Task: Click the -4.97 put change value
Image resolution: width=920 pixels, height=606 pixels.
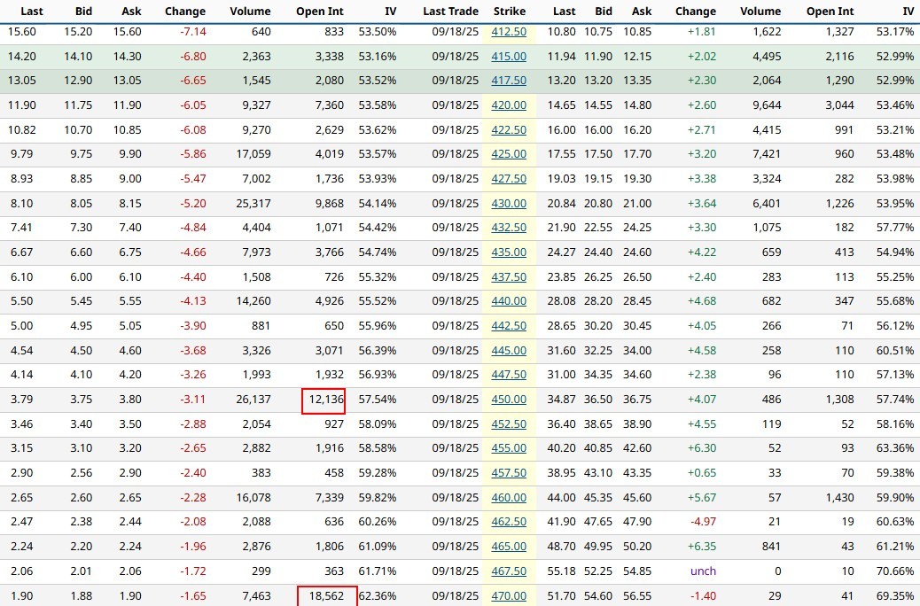Action: point(703,522)
